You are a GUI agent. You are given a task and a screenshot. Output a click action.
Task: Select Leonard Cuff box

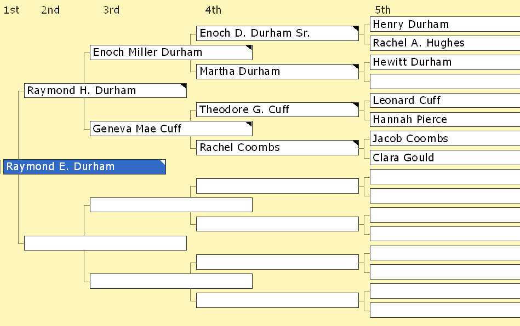(x=445, y=100)
